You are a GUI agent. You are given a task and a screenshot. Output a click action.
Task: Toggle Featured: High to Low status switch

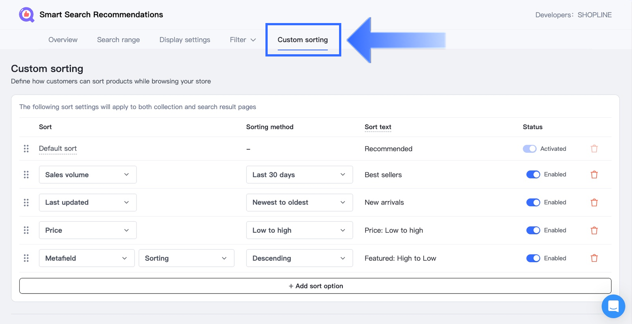click(533, 258)
